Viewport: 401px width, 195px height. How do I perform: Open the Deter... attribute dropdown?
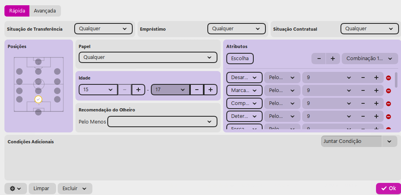[244, 116]
